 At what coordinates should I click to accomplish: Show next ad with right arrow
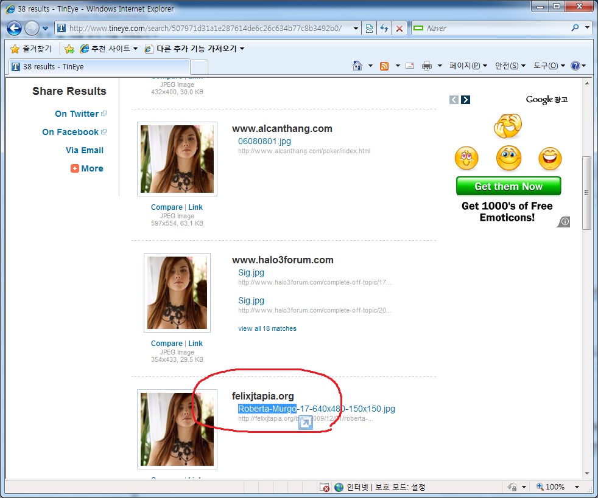click(465, 100)
